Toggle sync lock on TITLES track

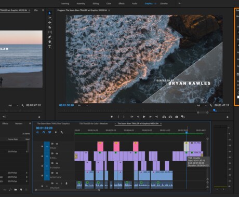click(52, 144)
